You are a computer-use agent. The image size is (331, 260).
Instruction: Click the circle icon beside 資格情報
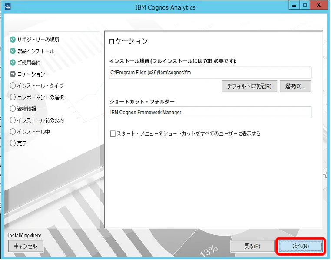click(13, 109)
